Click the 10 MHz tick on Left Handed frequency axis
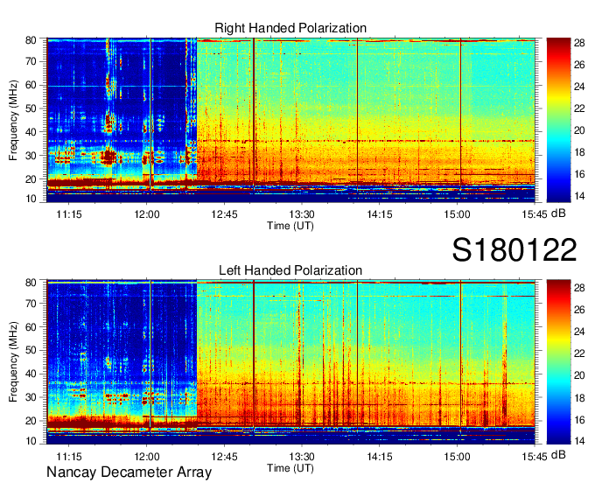This screenshot has height=483, width=595. click(31, 441)
